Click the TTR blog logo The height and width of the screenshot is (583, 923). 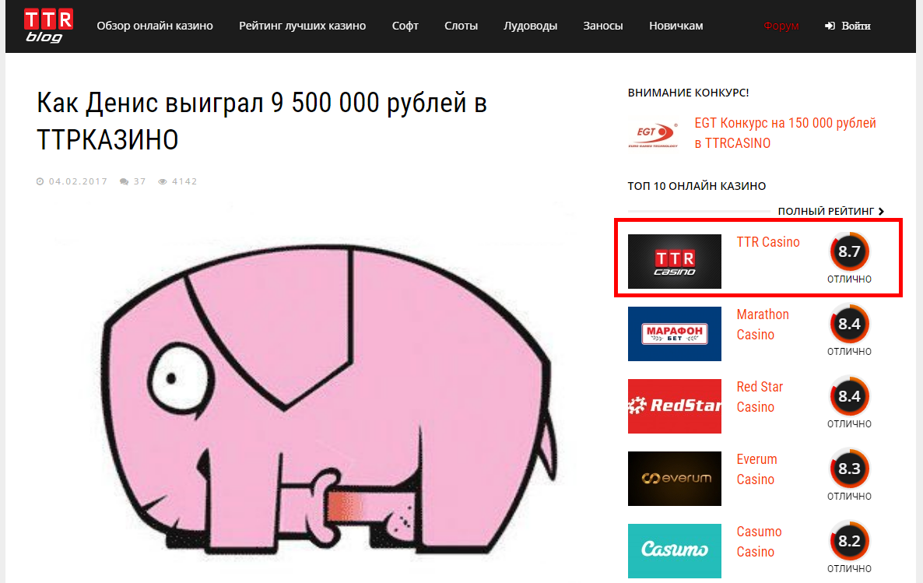pos(48,26)
